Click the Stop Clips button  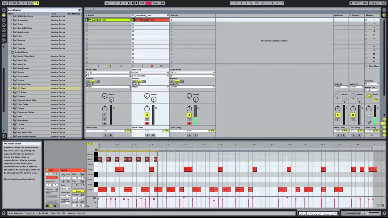[372, 66]
